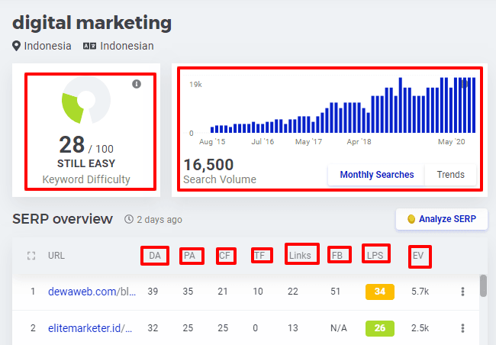The image size is (496, 345).
Task: Open the three-dot menu for elitemarketer.id row
Action: point(462,328)
